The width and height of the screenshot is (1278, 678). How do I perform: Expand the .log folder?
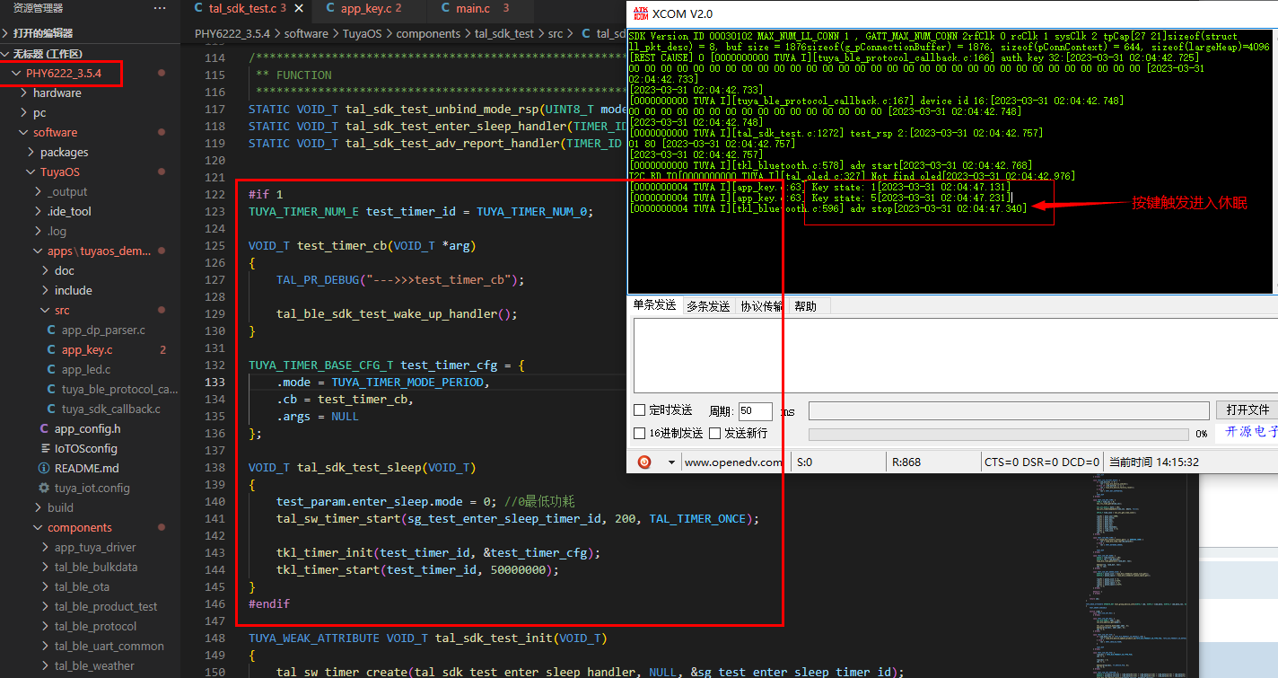pos(38,231)
